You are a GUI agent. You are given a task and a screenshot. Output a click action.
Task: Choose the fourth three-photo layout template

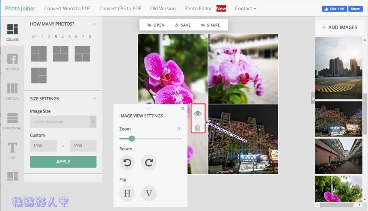39,75
